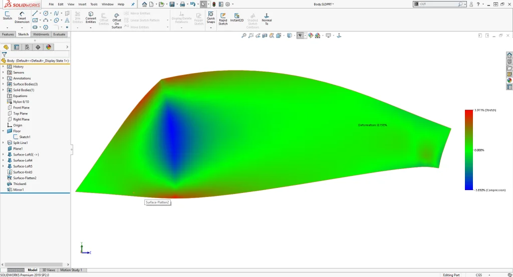
Task: Activate Offset On Surface tool
Action: point(117,19)
